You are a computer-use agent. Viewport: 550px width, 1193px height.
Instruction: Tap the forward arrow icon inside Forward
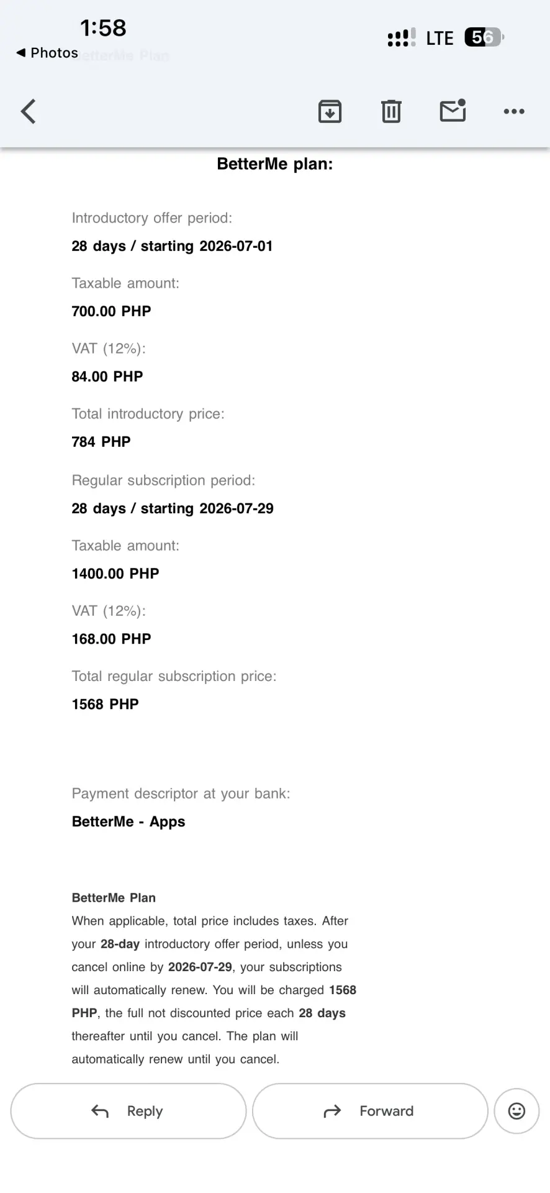tap(333, 1111)
